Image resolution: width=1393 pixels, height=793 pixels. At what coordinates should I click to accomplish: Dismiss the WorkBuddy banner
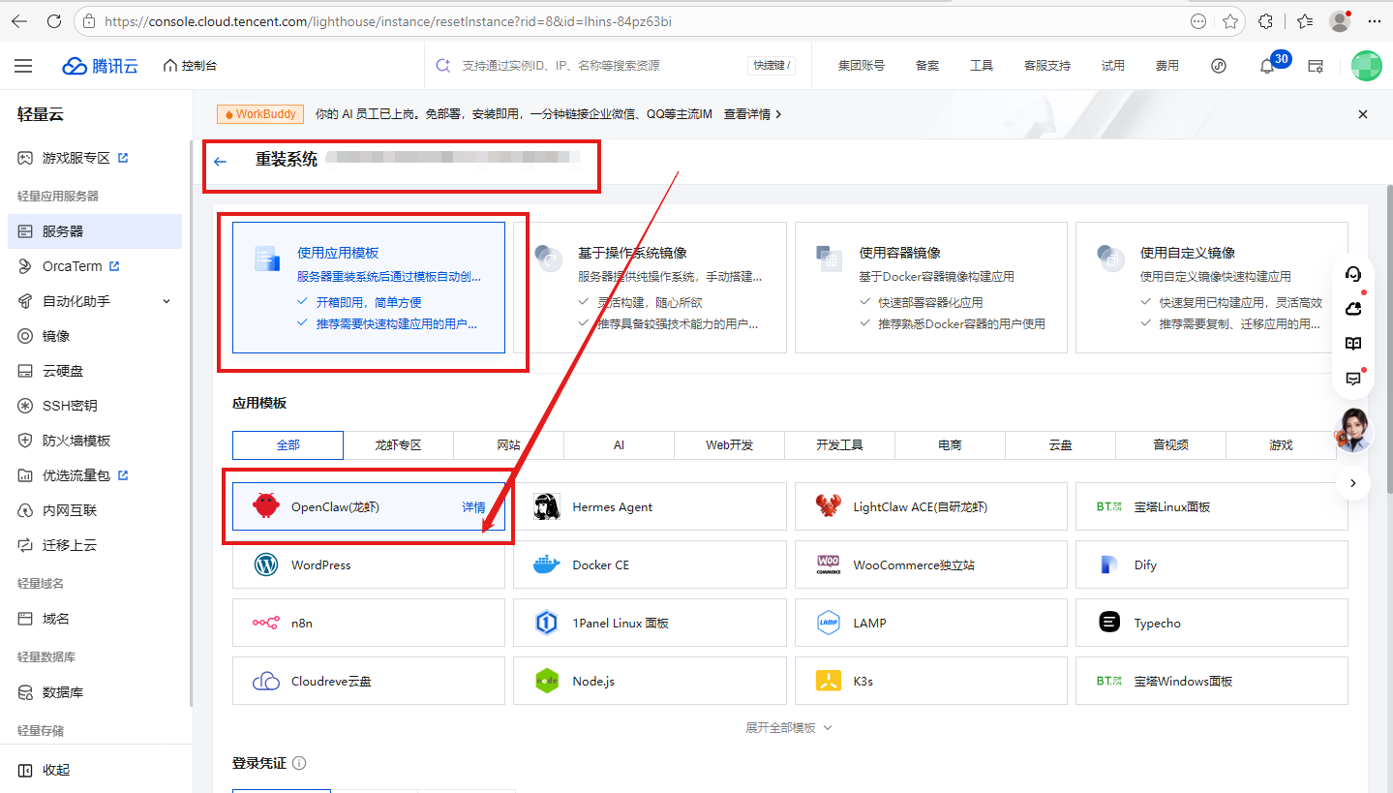tap(1363, 114)
